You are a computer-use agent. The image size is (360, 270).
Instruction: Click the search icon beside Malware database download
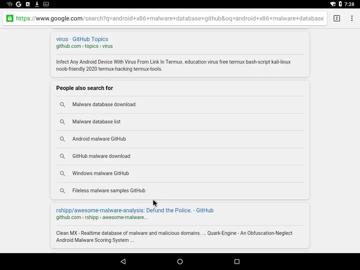click(63, 105)
